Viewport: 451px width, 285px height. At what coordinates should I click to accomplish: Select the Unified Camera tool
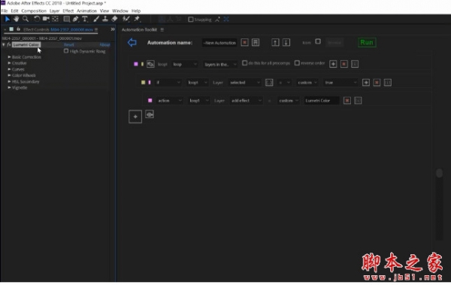click(46, 19)
